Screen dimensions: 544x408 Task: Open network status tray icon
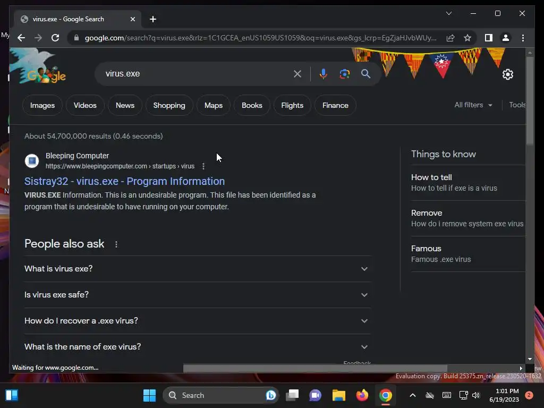[x=463, y=395]
